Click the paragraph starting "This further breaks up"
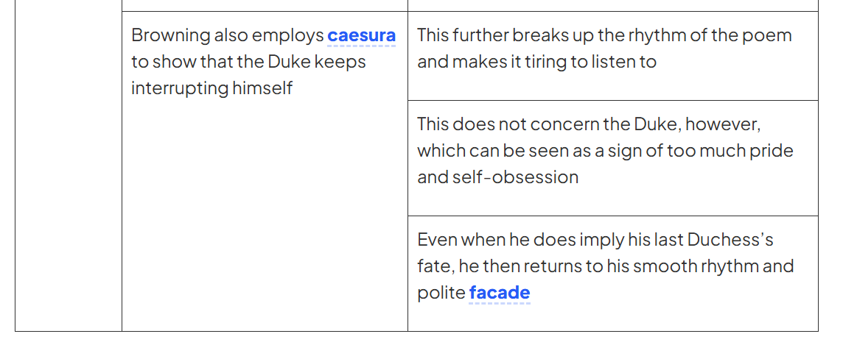This screenshot has height=345, width=843. point(604,49)
